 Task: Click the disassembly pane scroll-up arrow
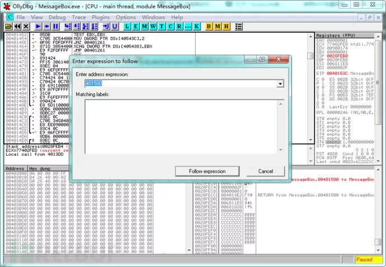tap(310, 36)
